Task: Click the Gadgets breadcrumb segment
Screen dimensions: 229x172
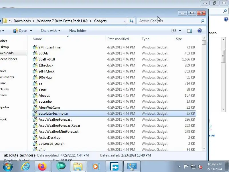Action: (100, 21)
